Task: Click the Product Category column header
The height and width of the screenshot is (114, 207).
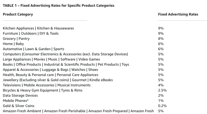Action: (18, 14)
